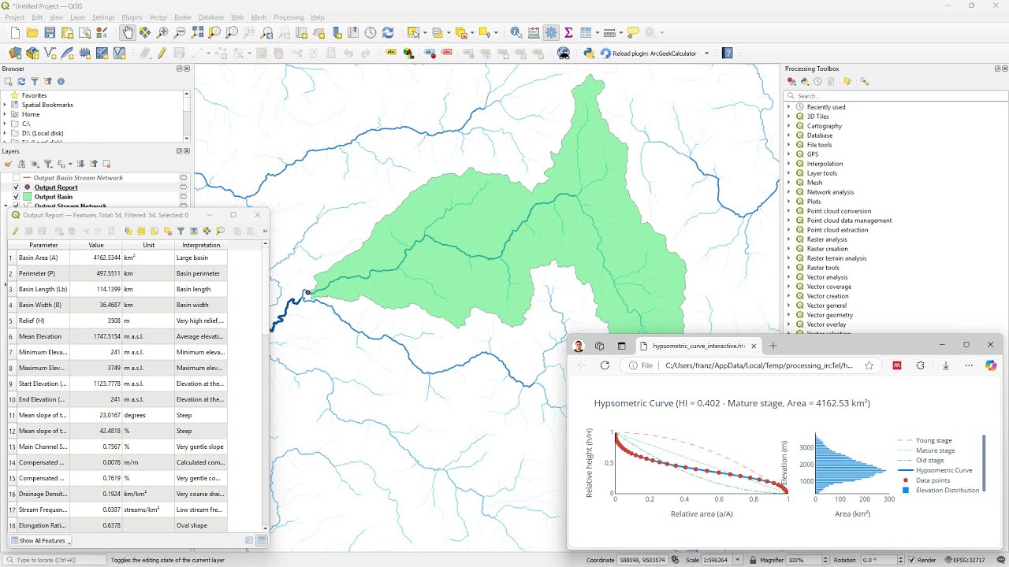
Task: Select the Identify Features tool
Action: coord(516,32)
